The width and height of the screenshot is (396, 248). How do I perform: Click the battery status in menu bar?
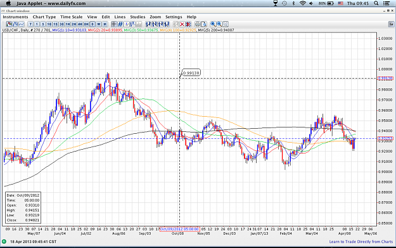326,3
